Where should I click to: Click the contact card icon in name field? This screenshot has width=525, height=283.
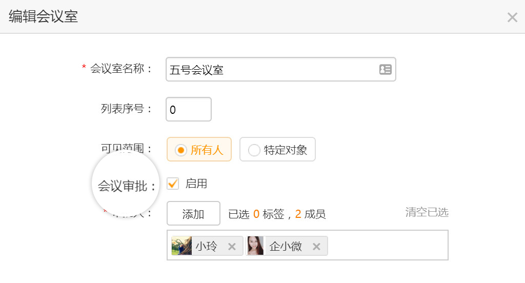[386, 69]
